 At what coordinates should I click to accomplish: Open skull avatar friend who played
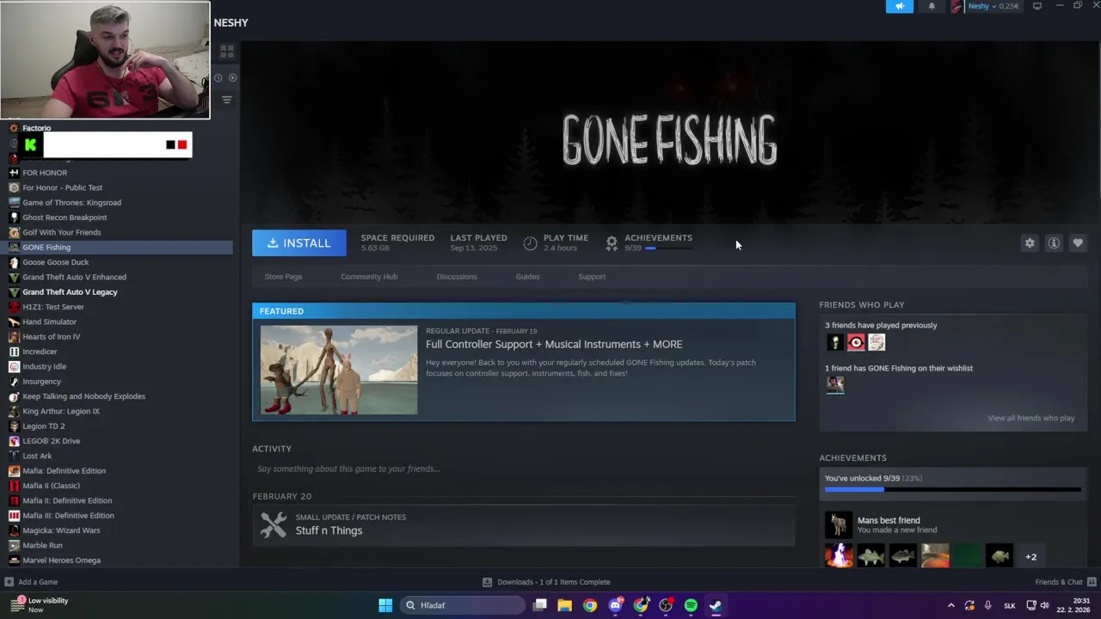[x=834, y=342]
